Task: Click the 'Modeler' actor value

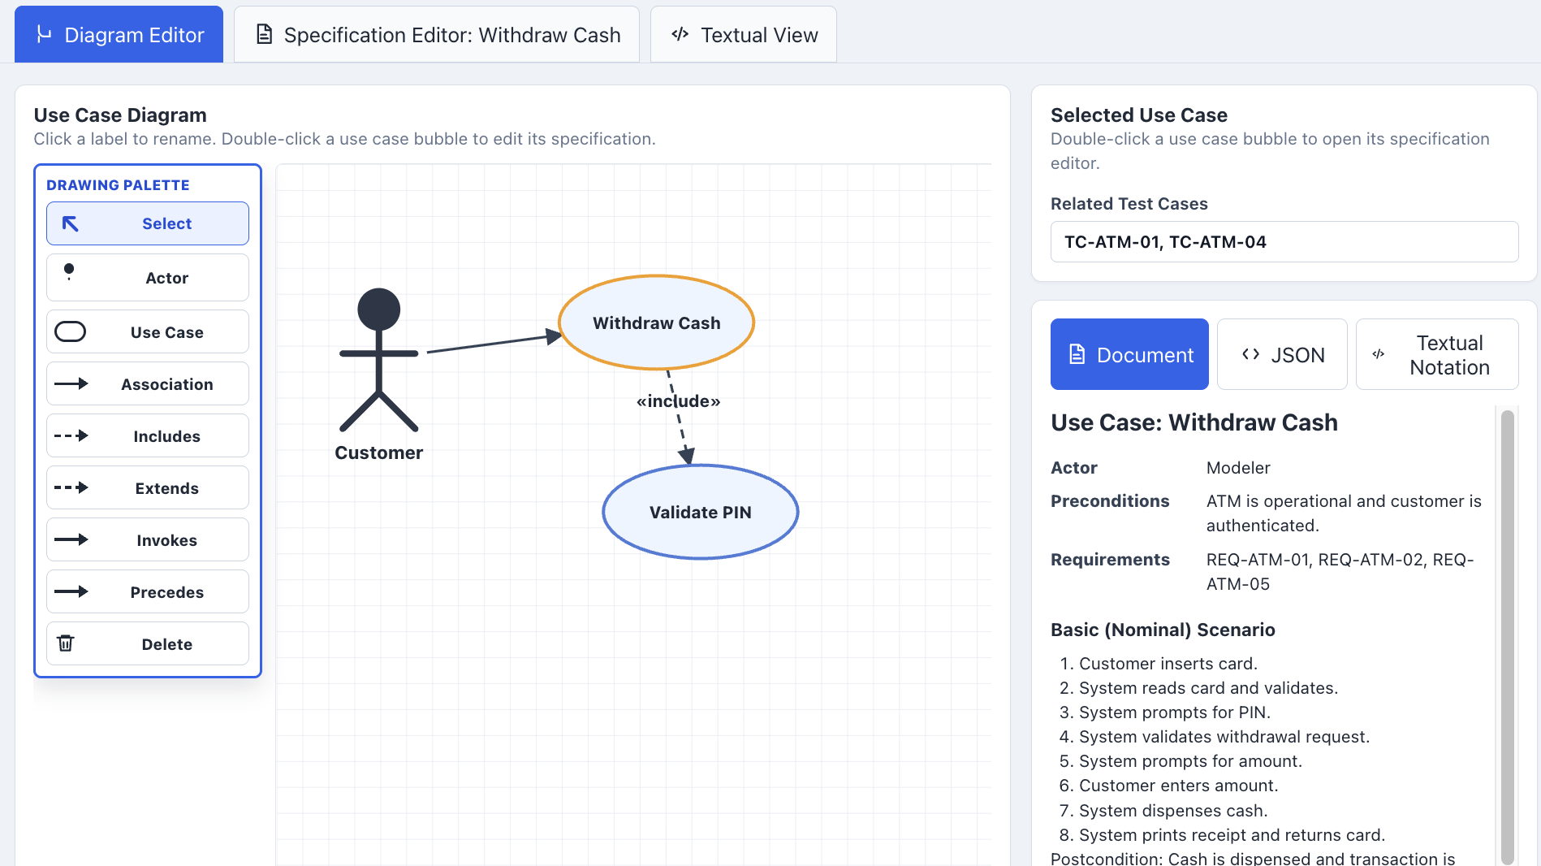Action: coord(1238,468)
